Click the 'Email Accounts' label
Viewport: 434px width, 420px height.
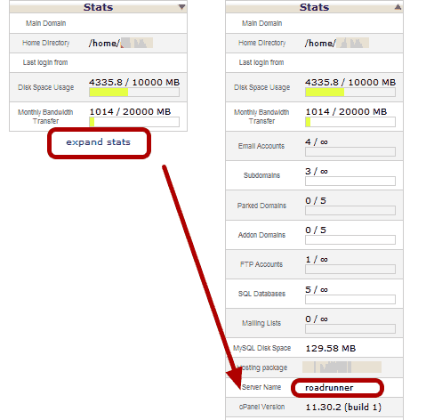pyautogui.click(x=261, y=146)
